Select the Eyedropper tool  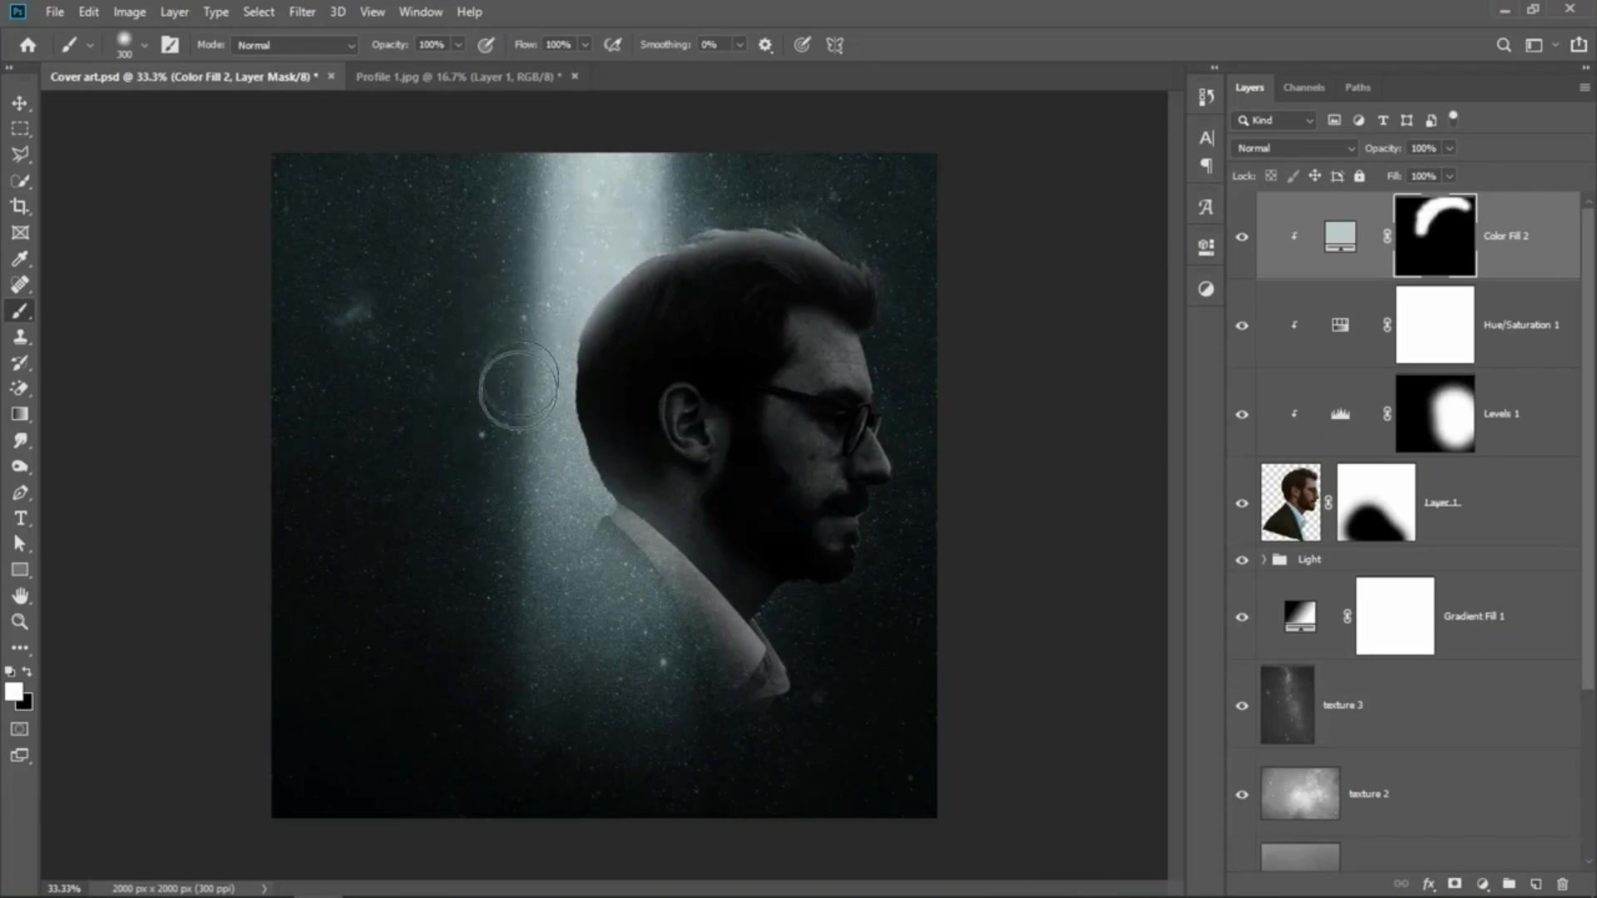tap(20, 259)
